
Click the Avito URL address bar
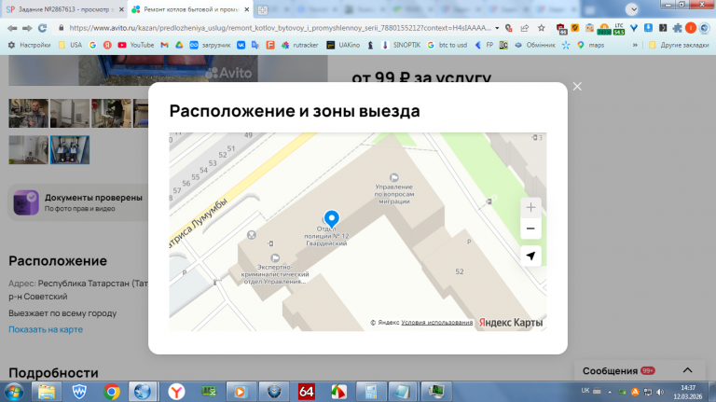(x=280, y=28)
